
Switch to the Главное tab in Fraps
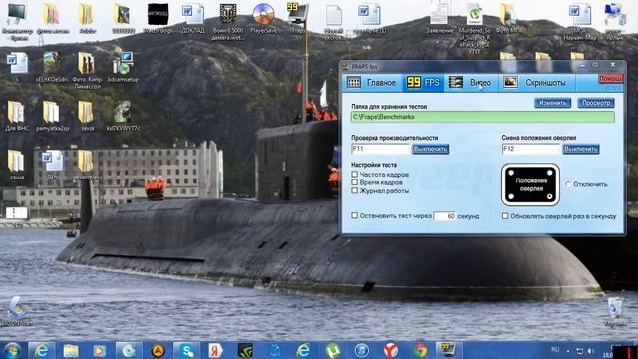point(372,83)
